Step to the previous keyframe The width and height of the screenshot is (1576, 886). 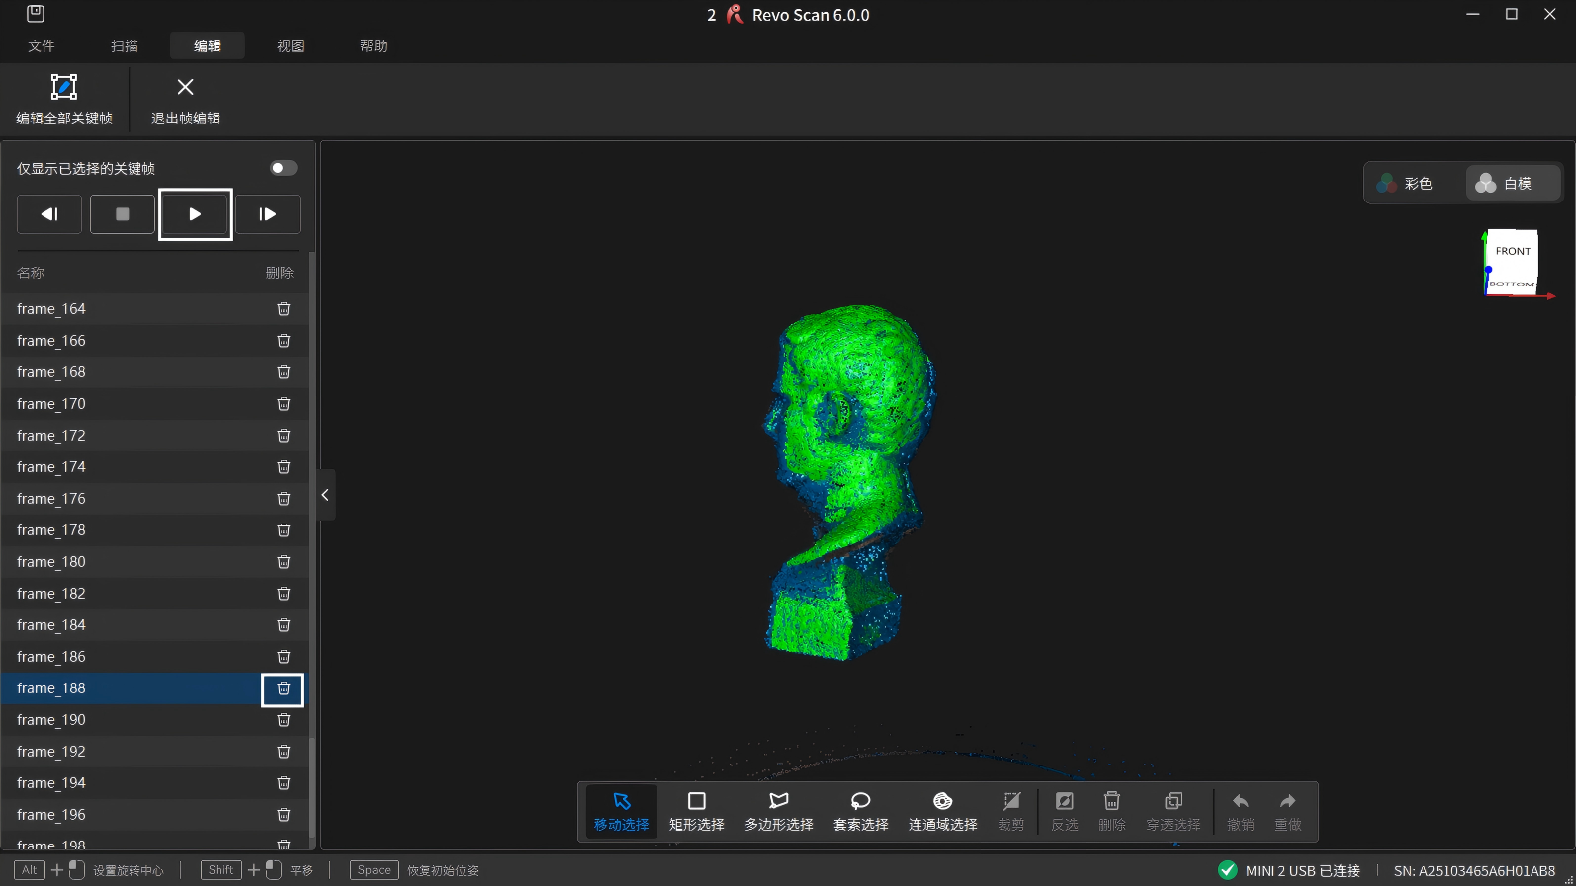pyautogui.click(x=49, y=214)
